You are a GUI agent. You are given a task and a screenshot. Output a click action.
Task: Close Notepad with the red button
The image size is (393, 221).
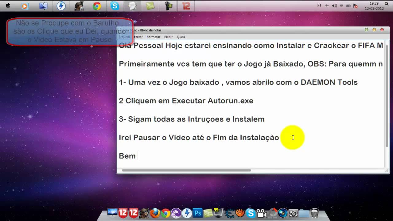pyautogui.click(x=382, y=30)
